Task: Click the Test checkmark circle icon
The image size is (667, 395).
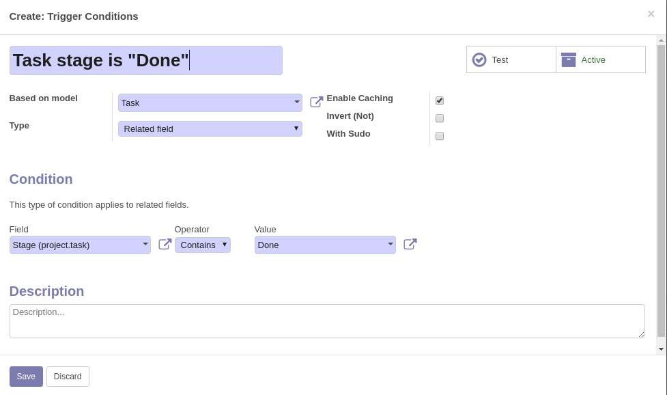Action: coord(479,59)
